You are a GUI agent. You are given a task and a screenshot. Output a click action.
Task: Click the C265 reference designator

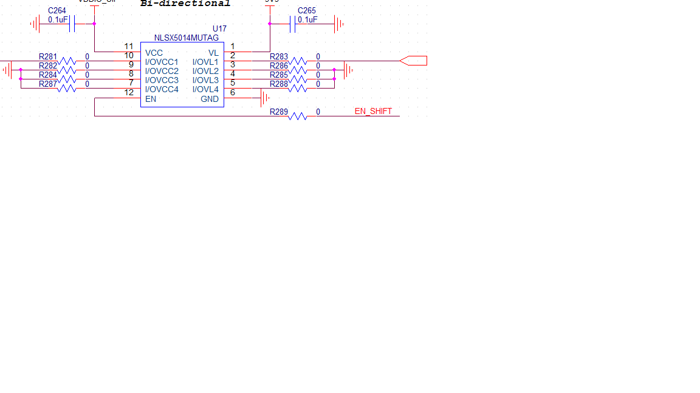pyautogui.click(x=307, y=10)
